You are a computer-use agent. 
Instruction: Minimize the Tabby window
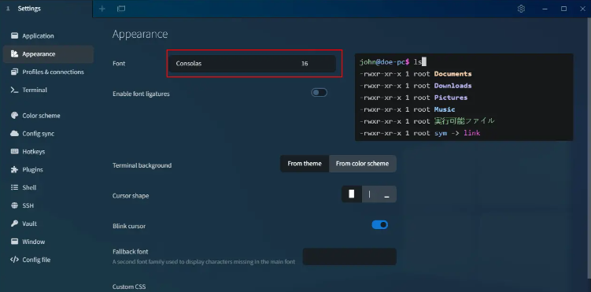point(545,9)
